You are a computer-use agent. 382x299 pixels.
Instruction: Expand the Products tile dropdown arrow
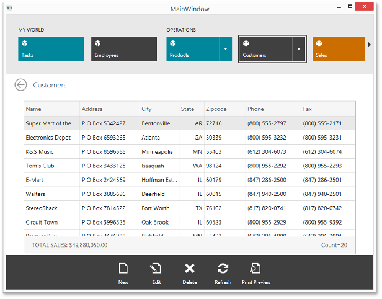click(x=226, y=49)
